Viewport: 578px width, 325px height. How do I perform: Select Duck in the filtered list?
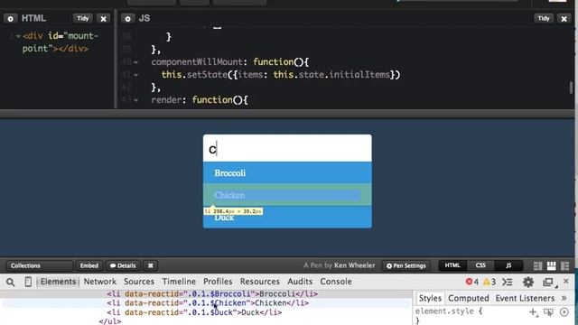pyautogui.click(x=287, y=218)
